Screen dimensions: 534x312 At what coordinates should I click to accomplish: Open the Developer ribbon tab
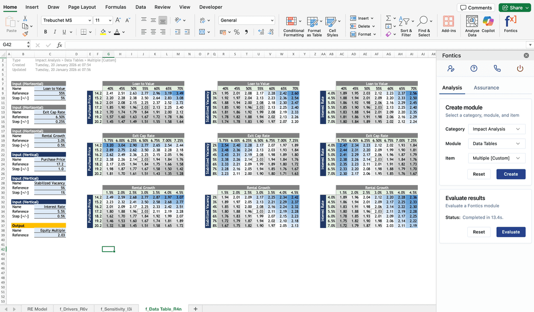[x=211, y=7]
